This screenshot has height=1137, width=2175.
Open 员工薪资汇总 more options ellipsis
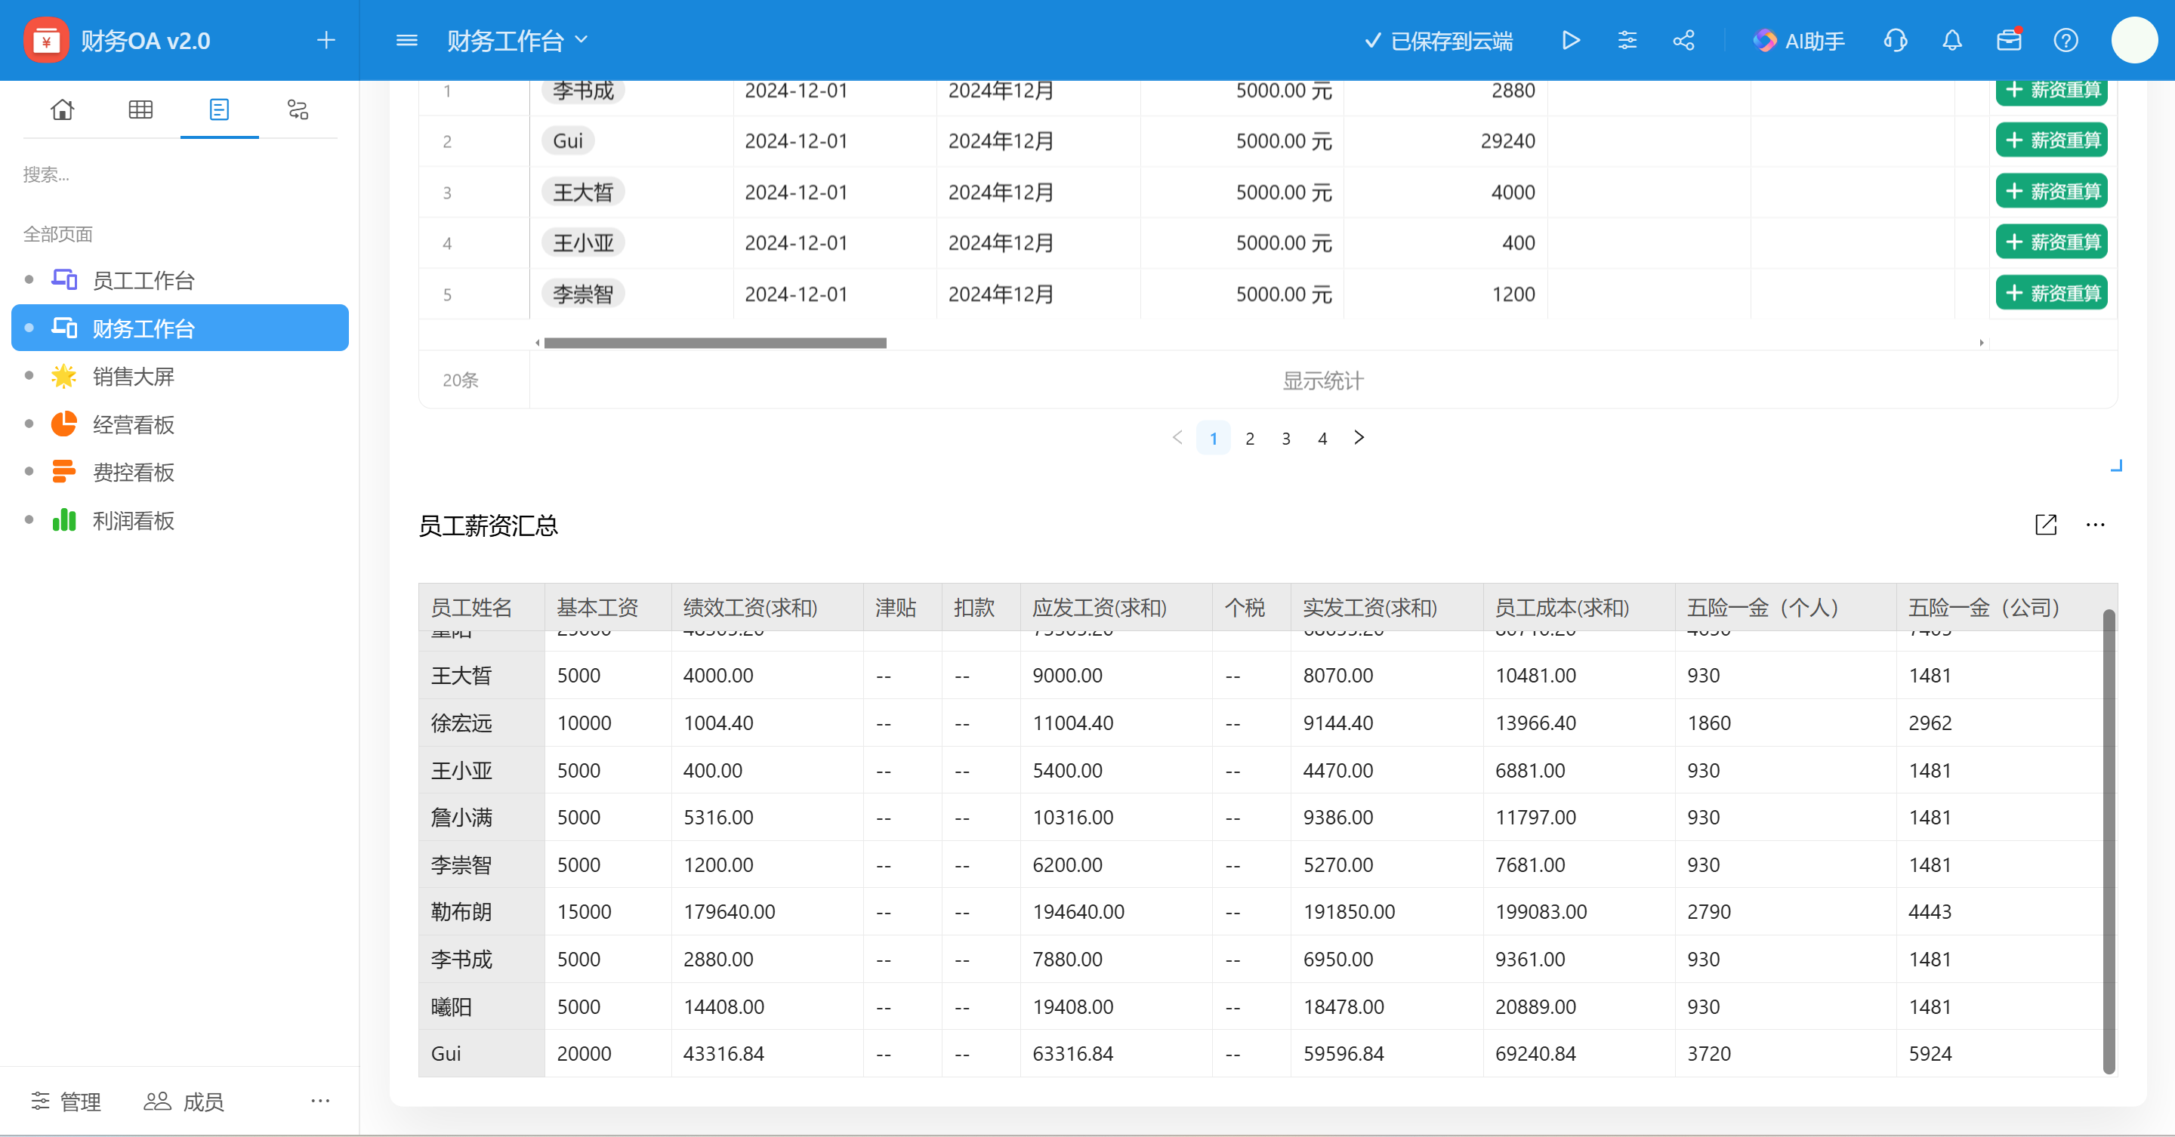tap(2096, 525)
